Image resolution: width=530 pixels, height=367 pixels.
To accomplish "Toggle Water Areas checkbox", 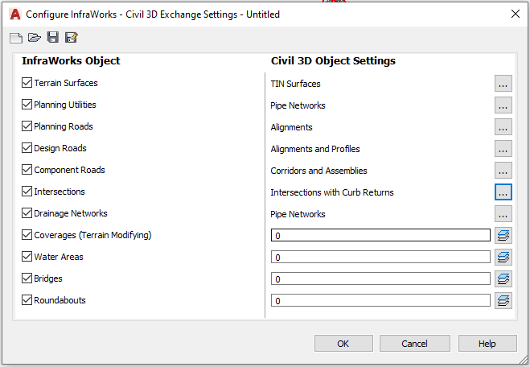I will point(27,257).
